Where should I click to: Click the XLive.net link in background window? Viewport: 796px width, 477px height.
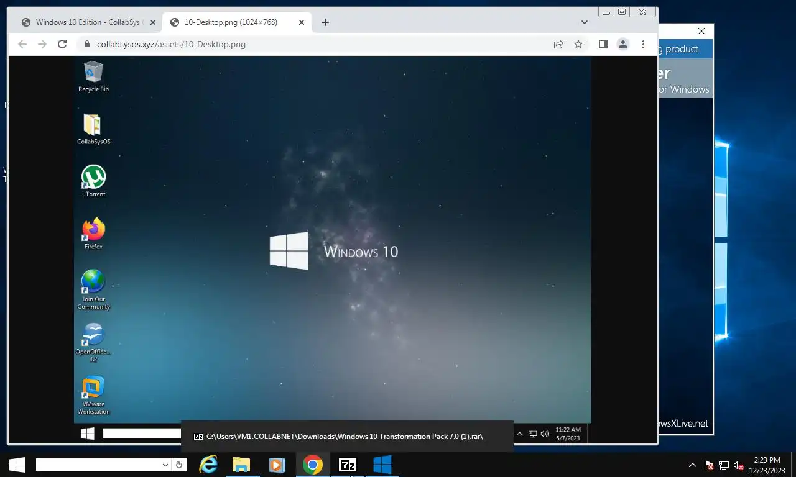683,424
